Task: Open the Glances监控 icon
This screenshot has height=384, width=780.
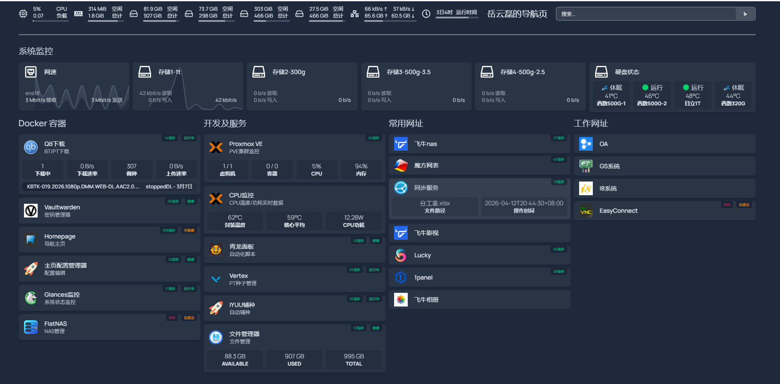Action: click(31, 298)
